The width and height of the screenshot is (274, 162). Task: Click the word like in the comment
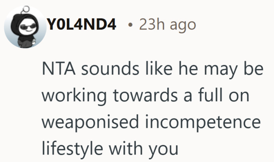[x=159, y=68]
